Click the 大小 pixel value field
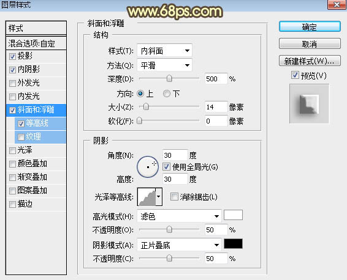 (x=216, y=107)
